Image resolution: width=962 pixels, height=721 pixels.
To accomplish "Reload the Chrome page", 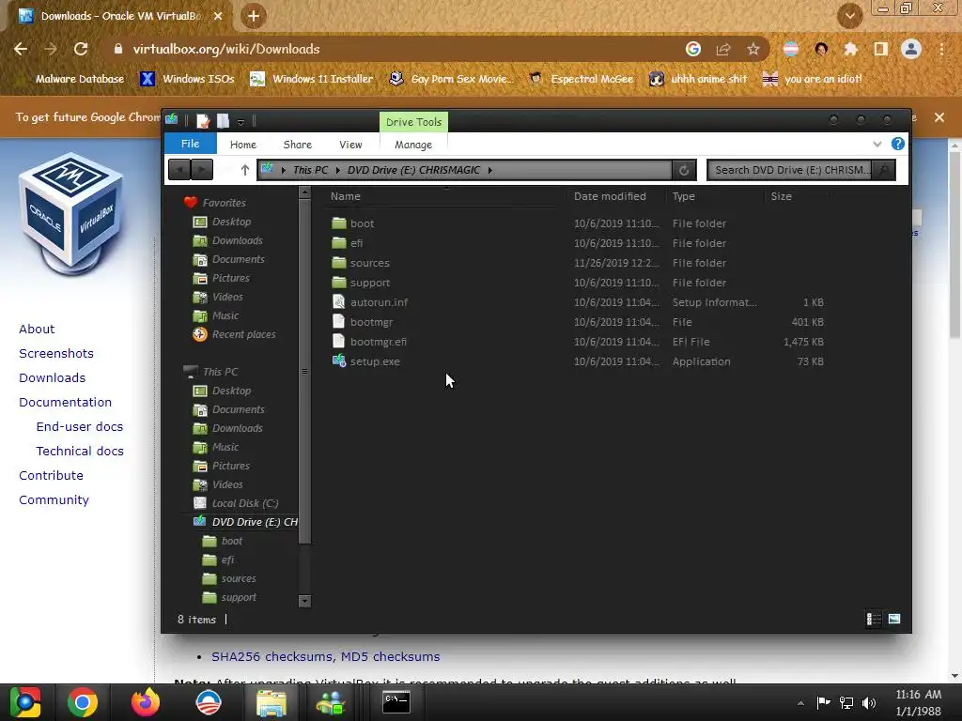I will pyautogui.click(x=81, y=49).
